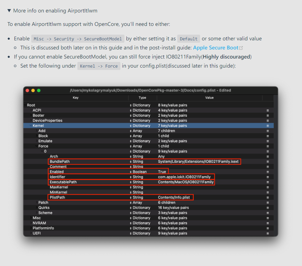Click the external link icon beside Apple Secure Boot
Viewport: 302px width, 266px height.
point(241,48)
